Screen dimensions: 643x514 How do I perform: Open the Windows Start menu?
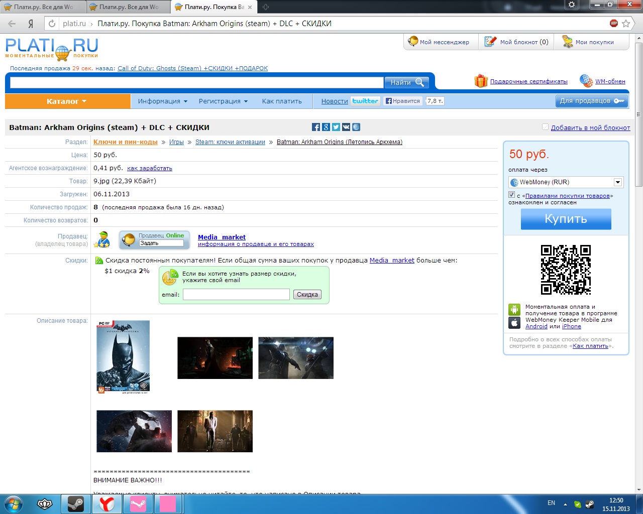(13, 504)
